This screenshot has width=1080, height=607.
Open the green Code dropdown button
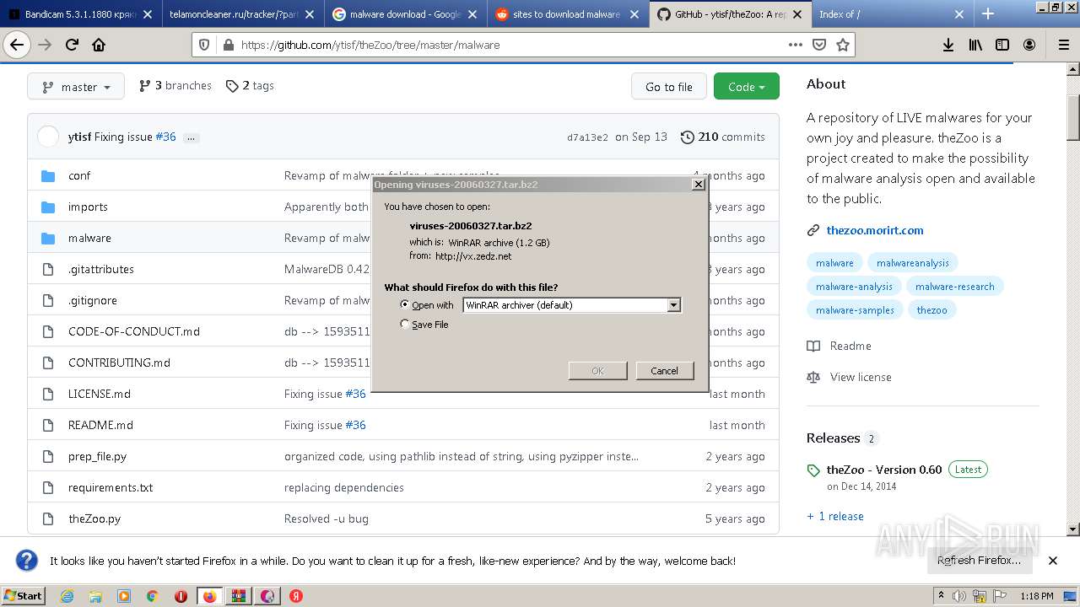point(746,87)
